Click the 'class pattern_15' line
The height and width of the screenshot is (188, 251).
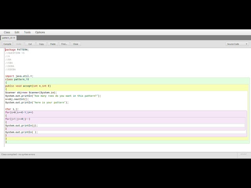point(17,80)
